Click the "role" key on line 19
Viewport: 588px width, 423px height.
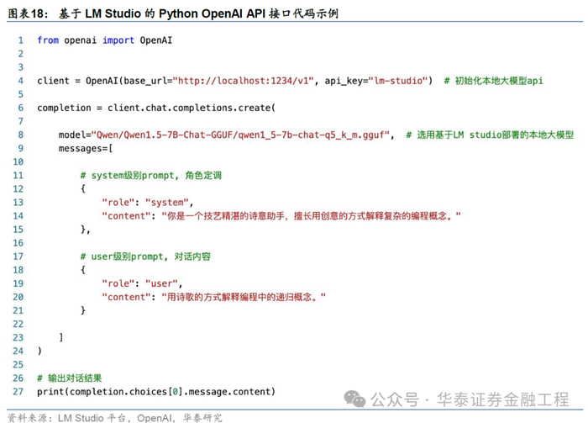click(118, 283)
